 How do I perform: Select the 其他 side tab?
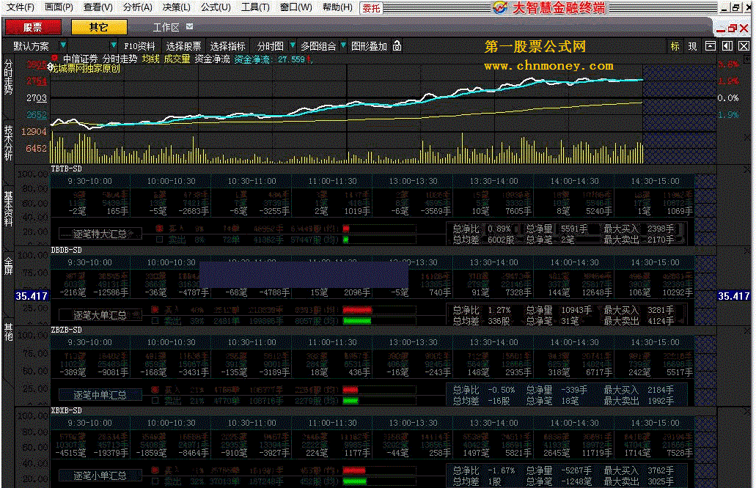(x=8, y=332)
